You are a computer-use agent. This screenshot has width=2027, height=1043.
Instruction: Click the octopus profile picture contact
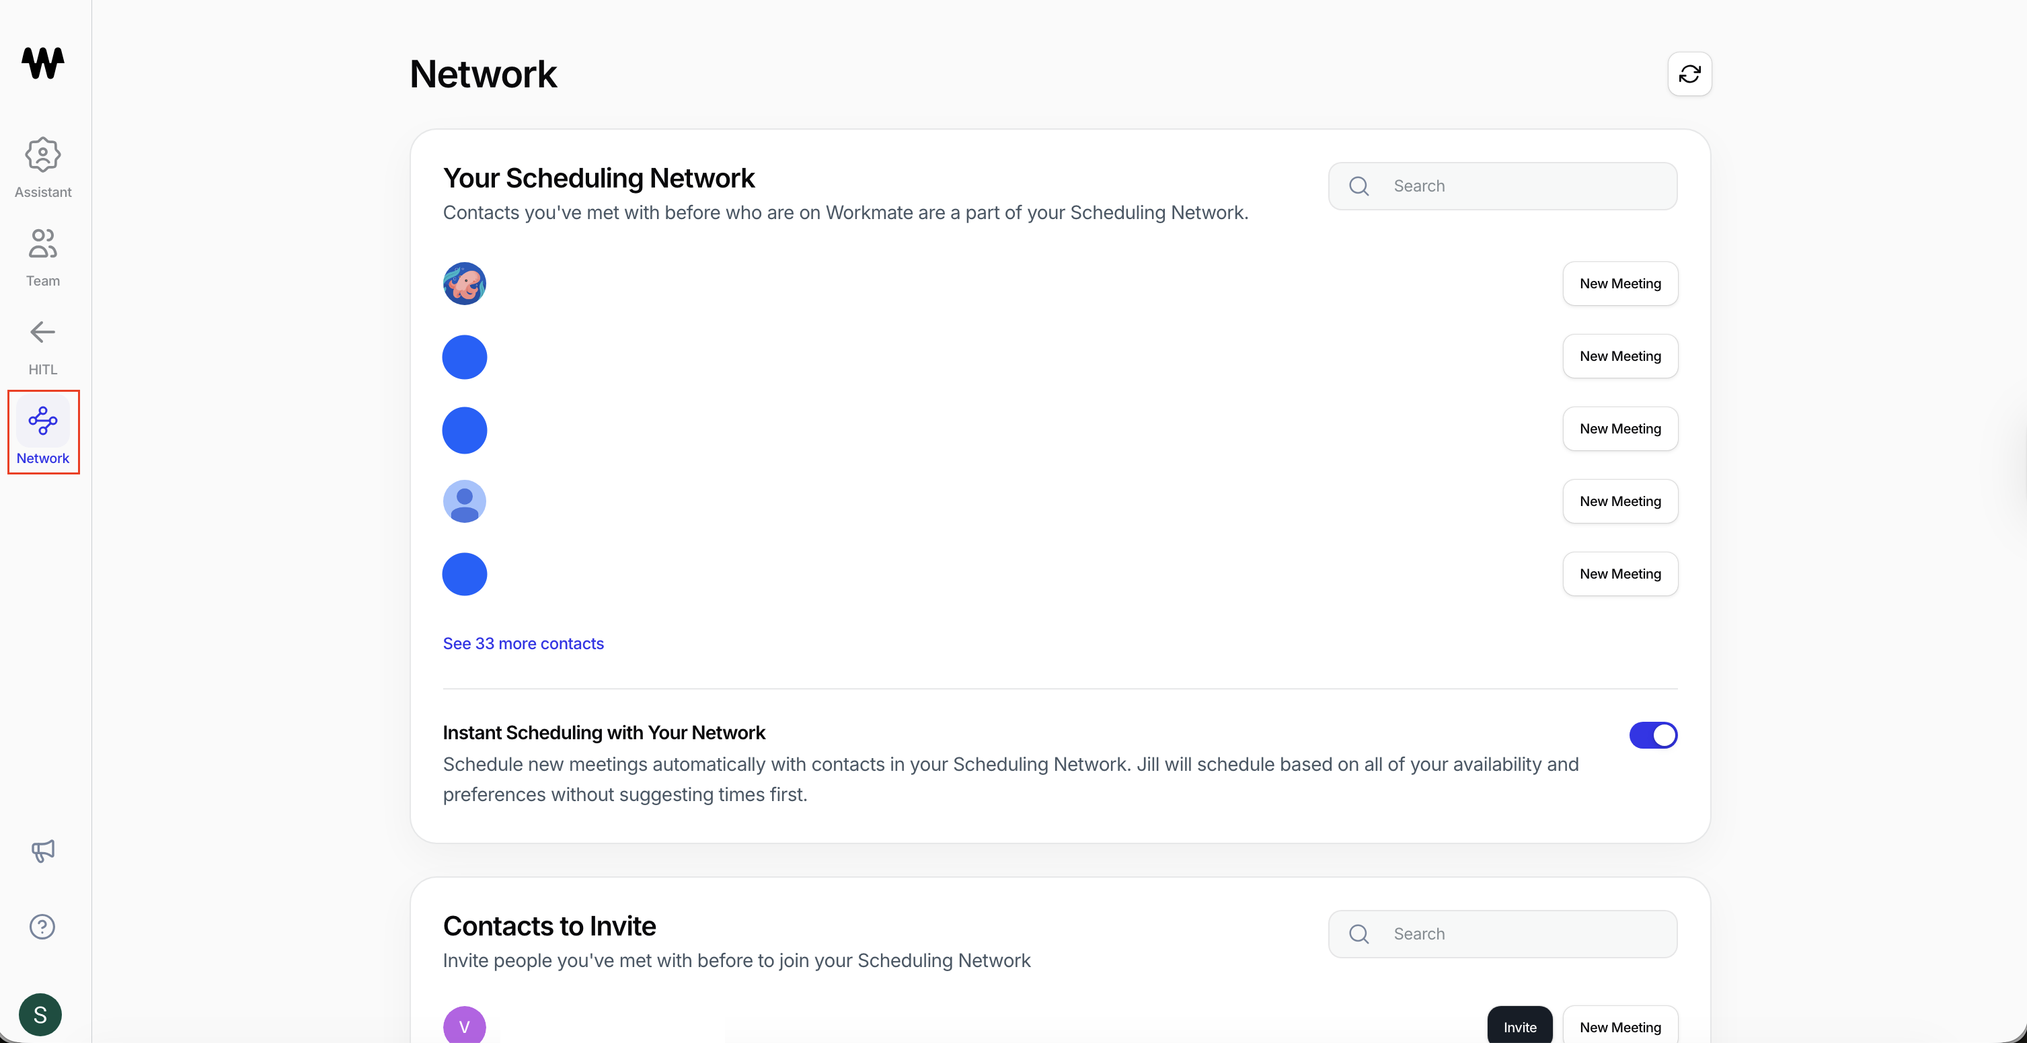(x=464, y=283)
